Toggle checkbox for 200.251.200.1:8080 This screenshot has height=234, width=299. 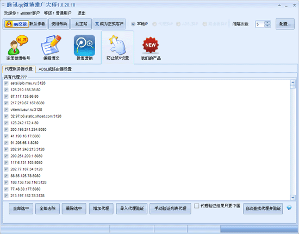click(6, 156)
